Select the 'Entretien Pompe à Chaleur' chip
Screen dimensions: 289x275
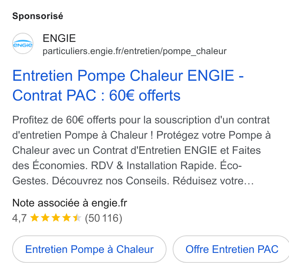89,249
